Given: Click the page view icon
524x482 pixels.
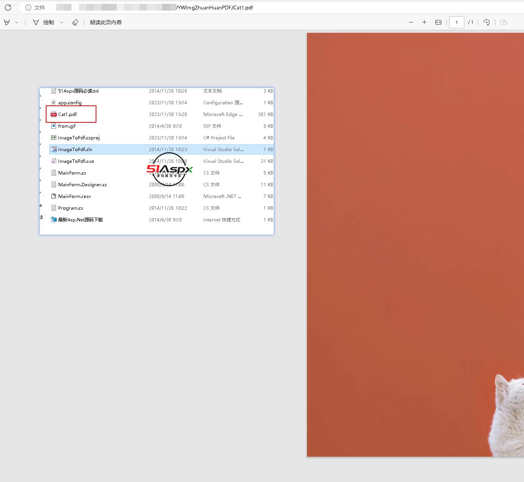Looking at the screenshot, I should tap(503, 22).
